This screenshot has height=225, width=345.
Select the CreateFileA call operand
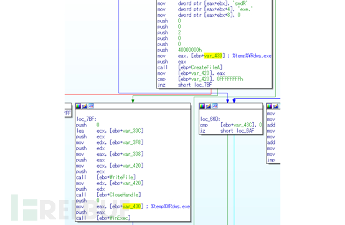[x=201, y=67]
